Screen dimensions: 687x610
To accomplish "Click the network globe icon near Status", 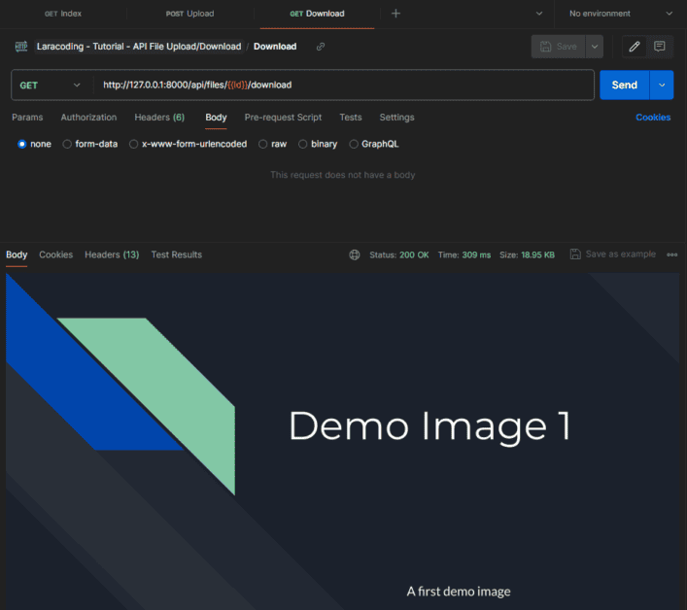I will point(355,254).
